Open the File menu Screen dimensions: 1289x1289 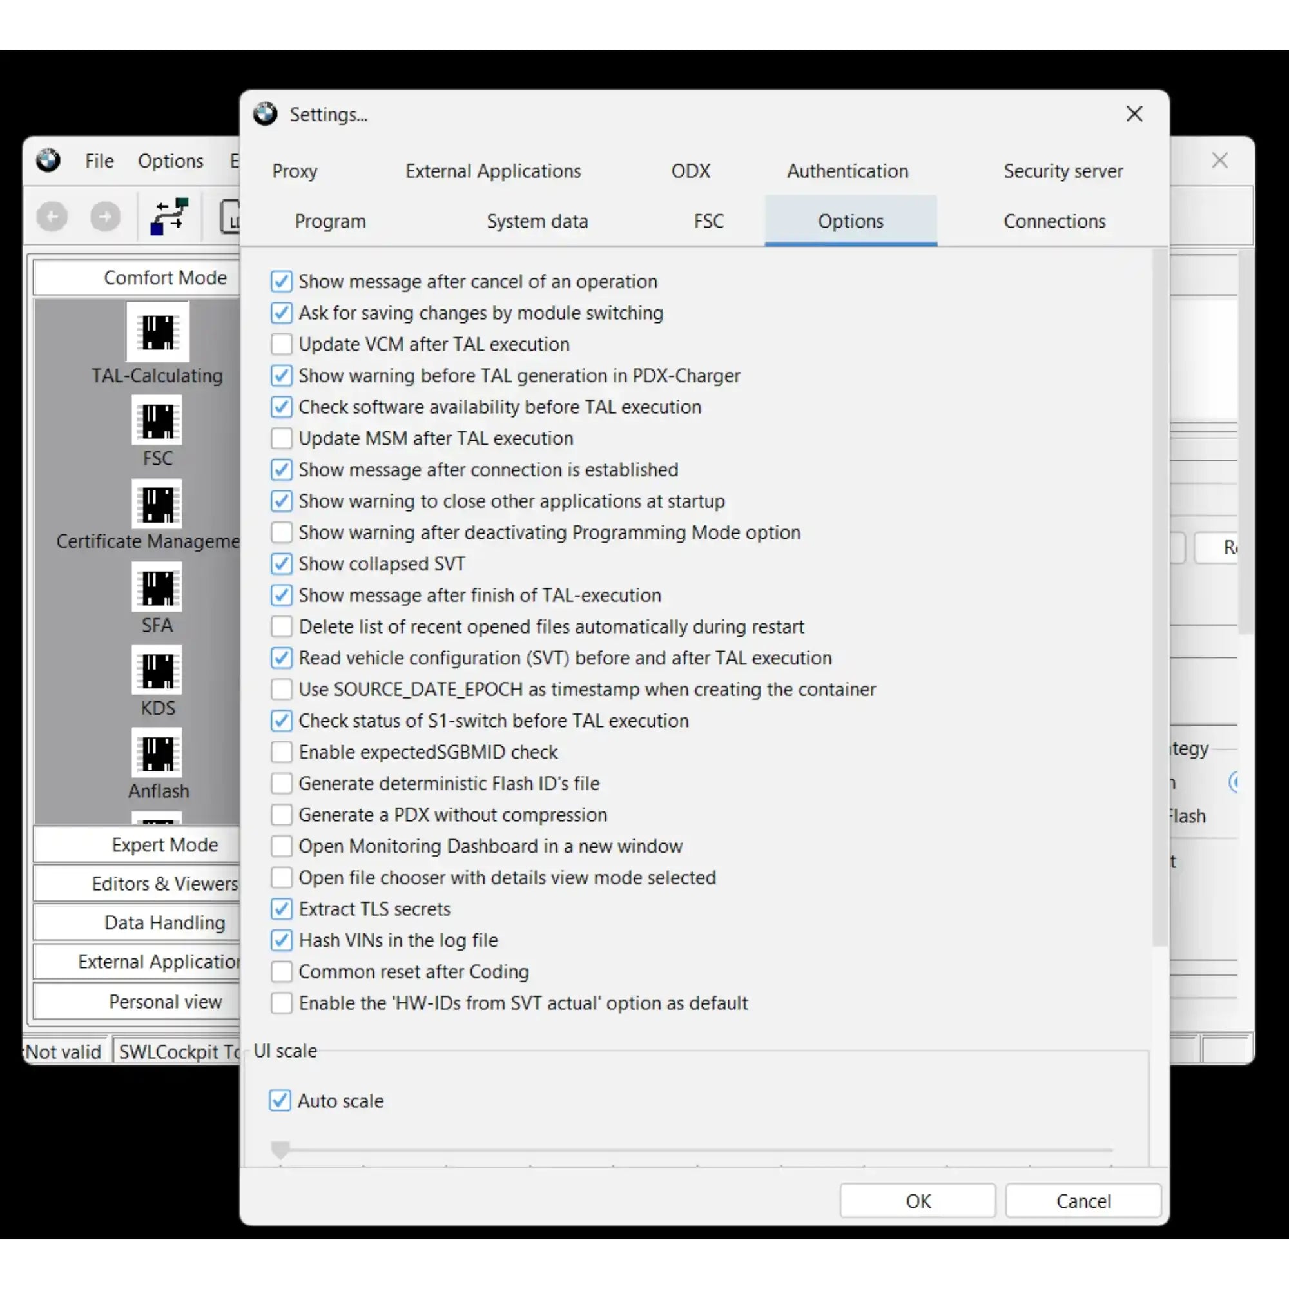[x=99, y=160]
